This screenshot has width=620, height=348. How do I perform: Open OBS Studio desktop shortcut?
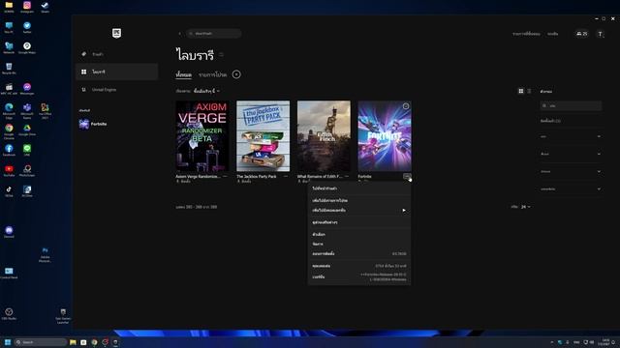click(9, 313)
